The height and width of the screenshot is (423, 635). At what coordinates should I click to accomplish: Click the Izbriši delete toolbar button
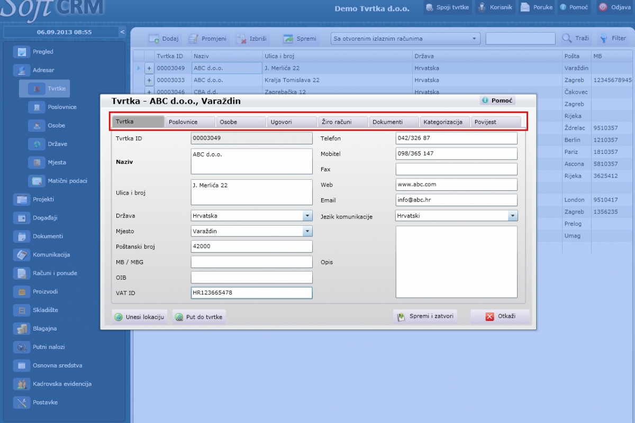pos(252,39)
